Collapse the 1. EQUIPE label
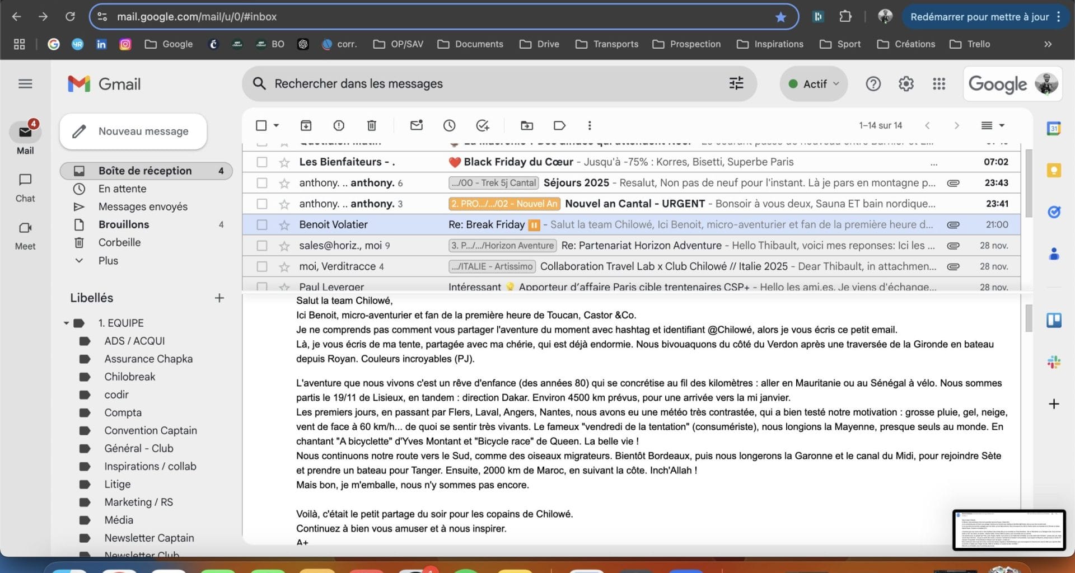 [66, 323]
